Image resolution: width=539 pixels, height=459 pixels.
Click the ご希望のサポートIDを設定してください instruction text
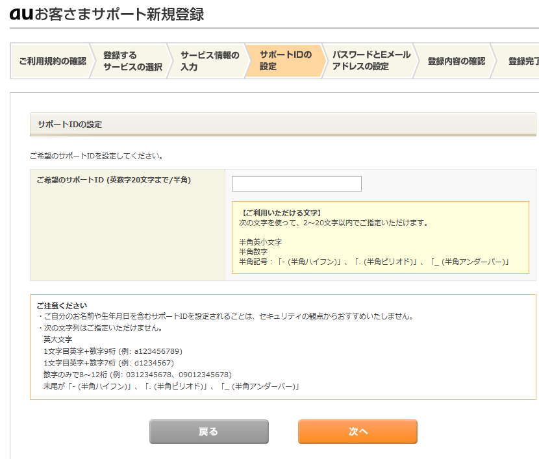[x=96, y=156]
